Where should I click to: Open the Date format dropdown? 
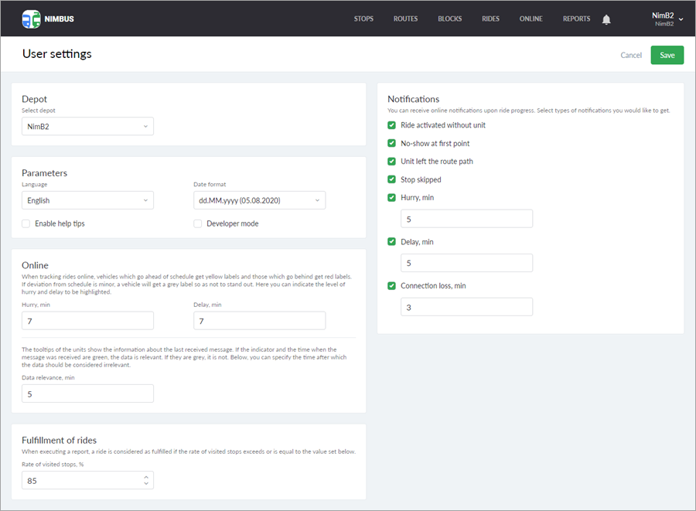pos(259,200)
